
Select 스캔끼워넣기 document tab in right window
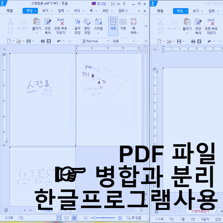(x=200, y=211)
